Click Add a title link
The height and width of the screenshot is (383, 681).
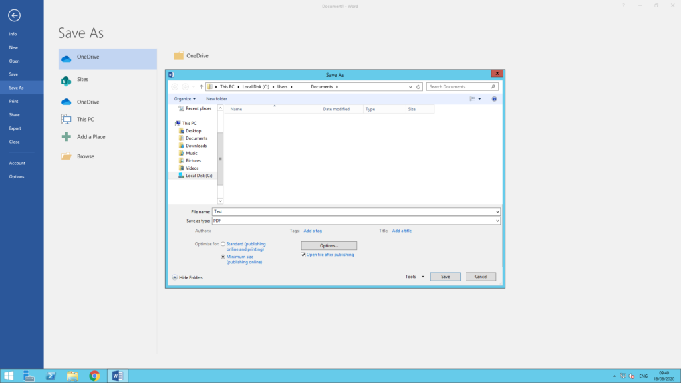pyautogui.click(x=402, y=231)
